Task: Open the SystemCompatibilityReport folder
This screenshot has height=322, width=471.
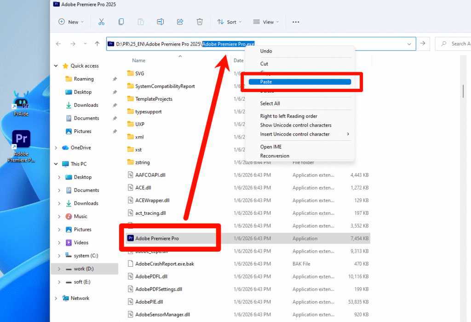Action: point(165,86)
